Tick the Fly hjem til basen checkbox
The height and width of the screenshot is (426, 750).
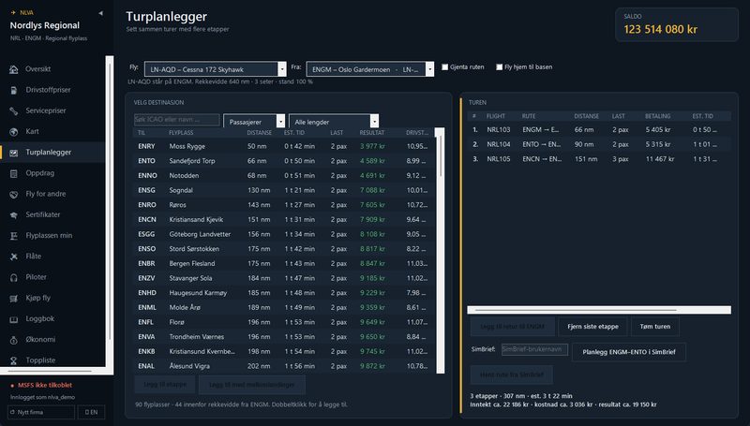coord(500,67)
